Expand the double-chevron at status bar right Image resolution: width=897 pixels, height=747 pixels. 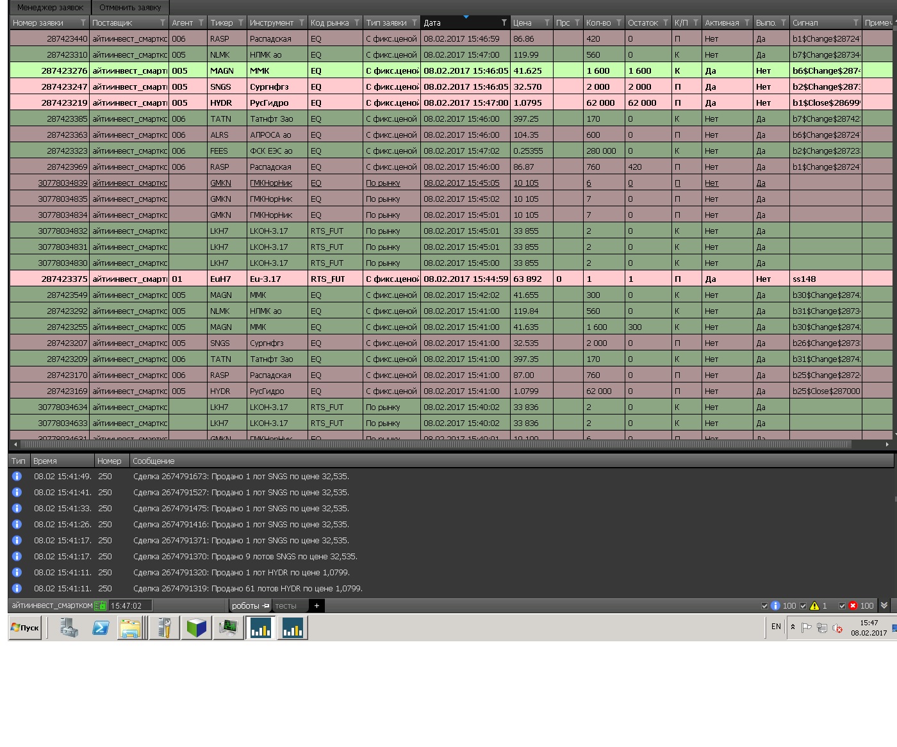884,605
